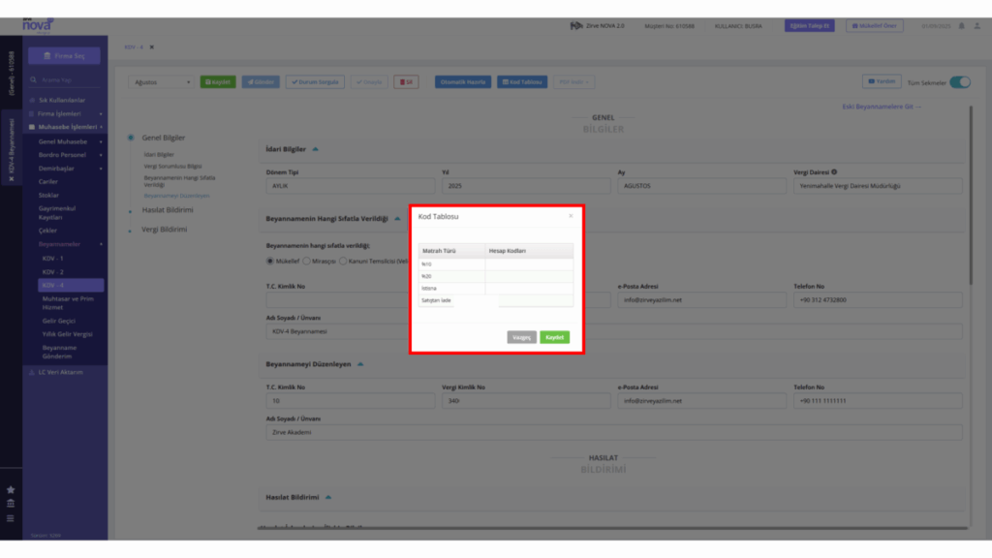Click the Hesap Kodları cell for %10
This screenshot has width=992, height=558.
(529, 263)
